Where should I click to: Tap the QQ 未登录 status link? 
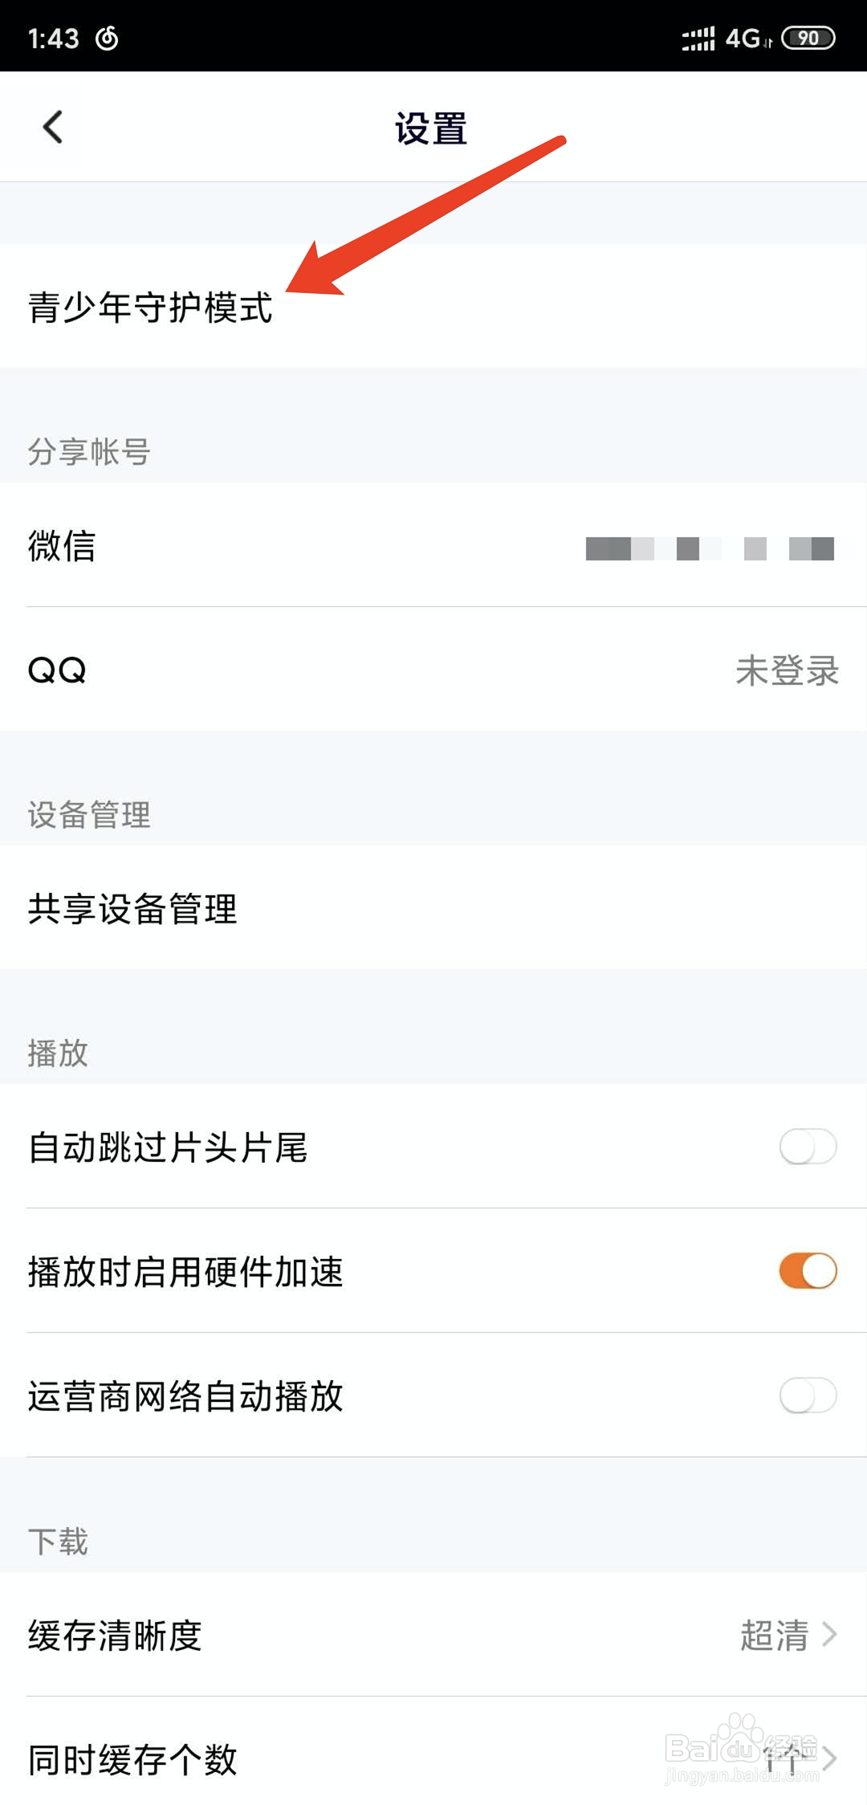787,670
